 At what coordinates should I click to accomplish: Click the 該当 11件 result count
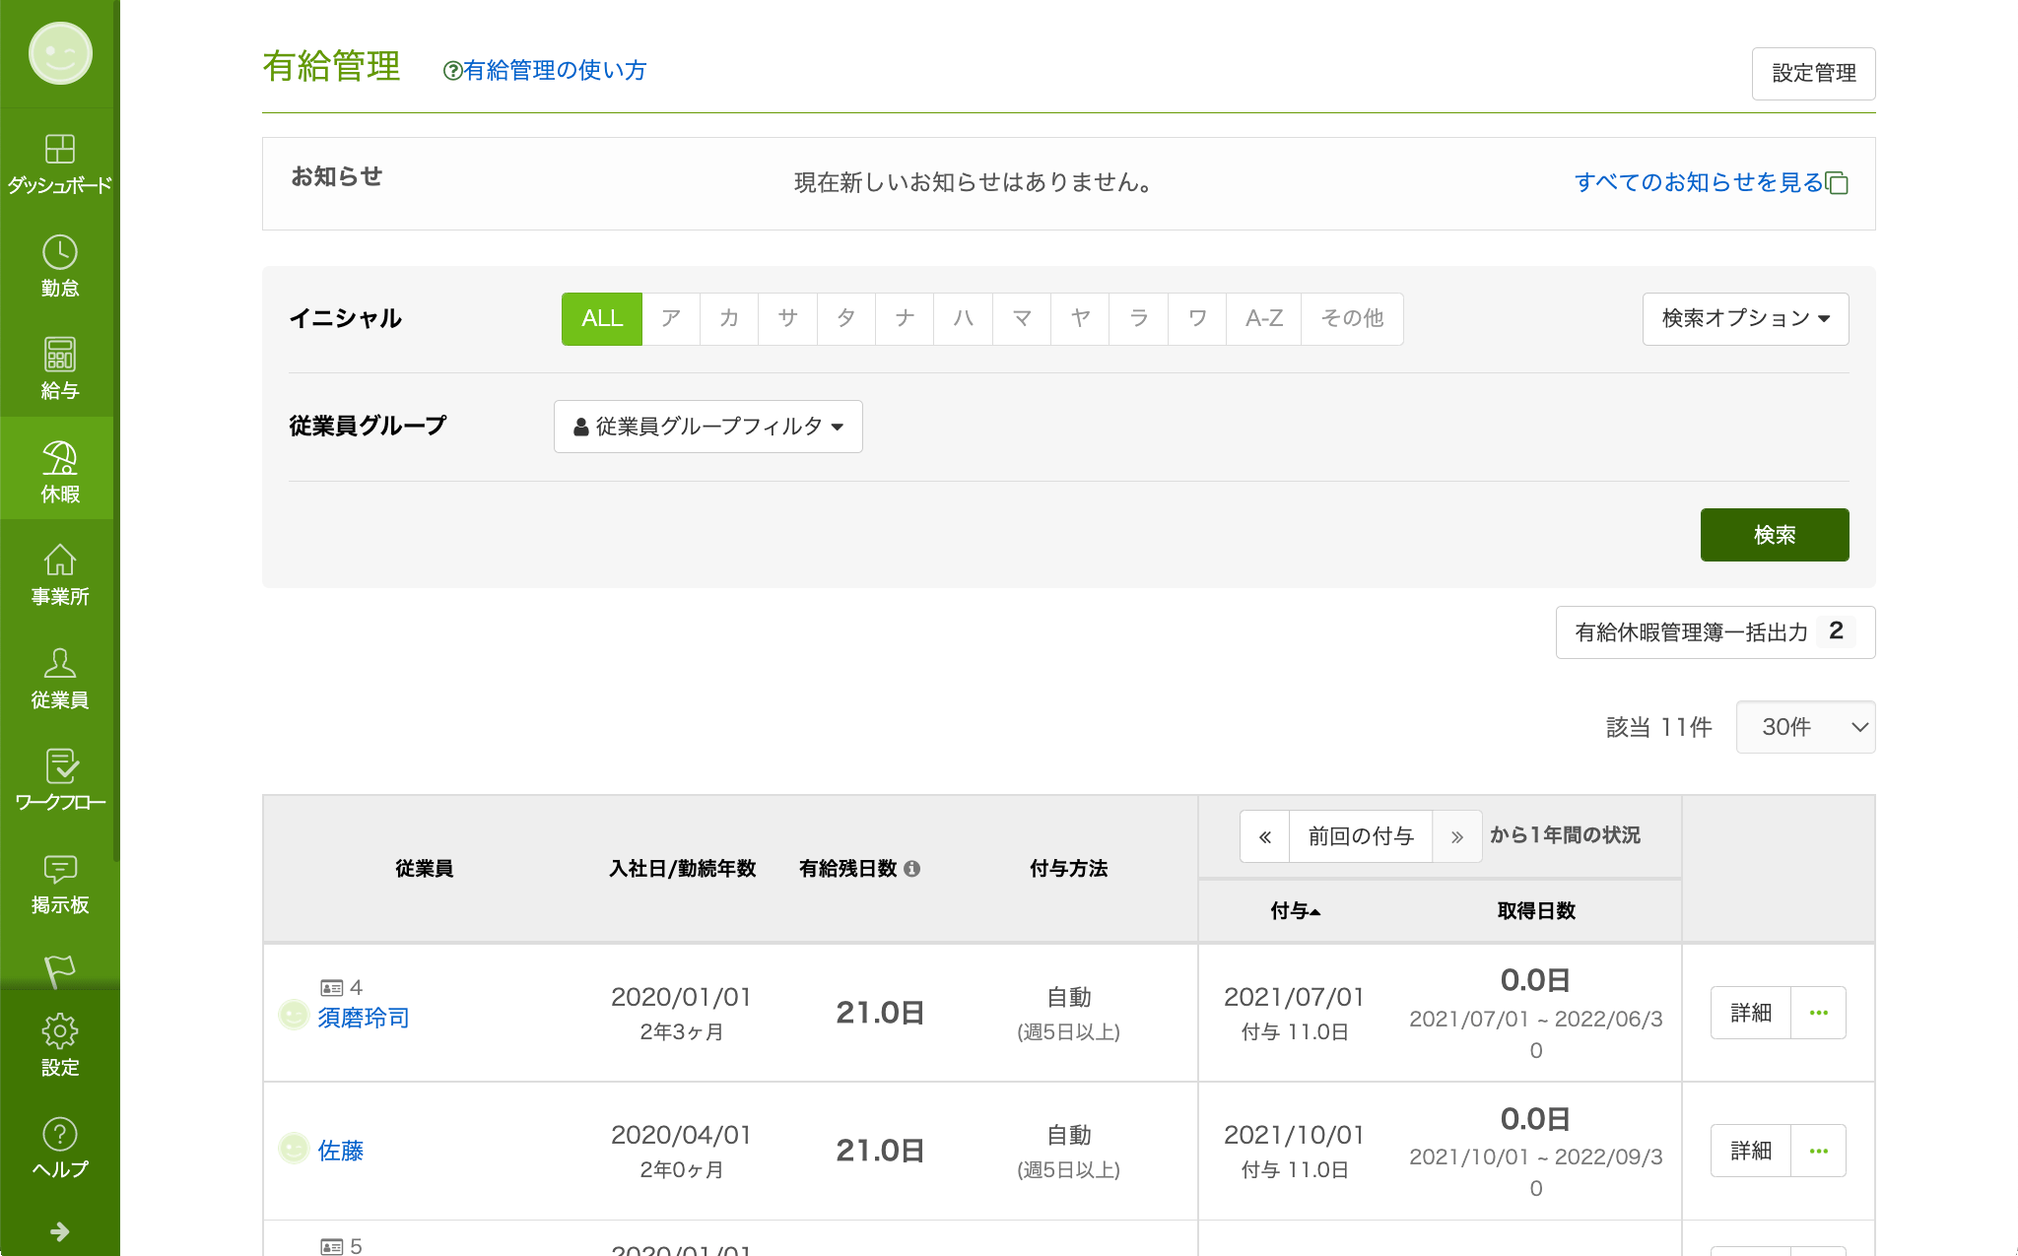pos(1658,727)
